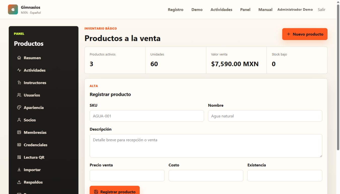Click into the Descripción text area
Screen dimensions: 340x194
(x=206, y=146)
